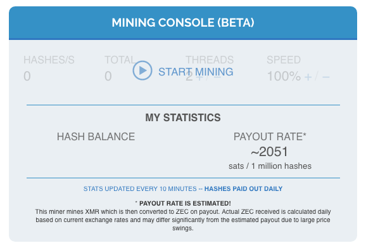
Task: Decrease threads with the minus sign
Action: [217, 77]
